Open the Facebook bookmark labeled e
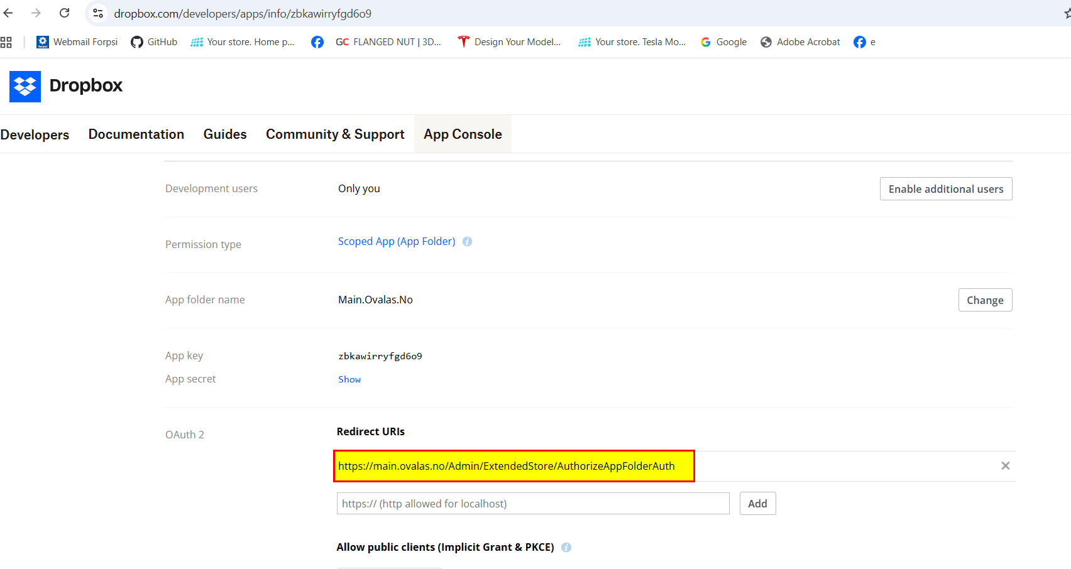1071x569 pixels. coord(864,42)
